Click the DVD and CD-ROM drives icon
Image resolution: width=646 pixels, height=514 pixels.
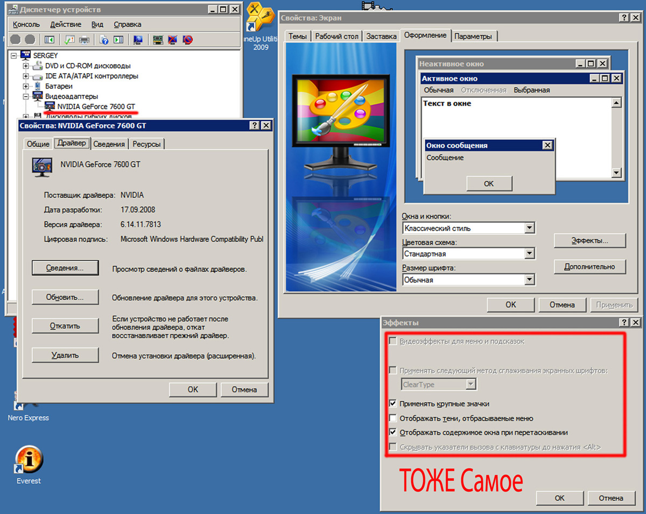[37, 66]
